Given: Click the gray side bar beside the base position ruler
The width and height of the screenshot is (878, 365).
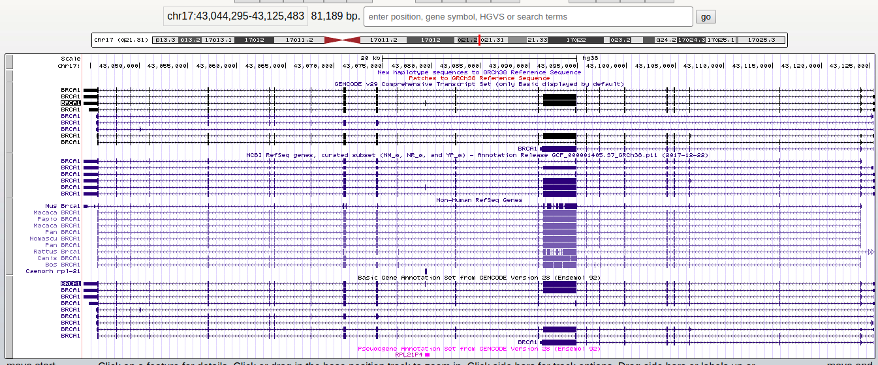Looking at the screenshot, I should (x=9, y=62).
